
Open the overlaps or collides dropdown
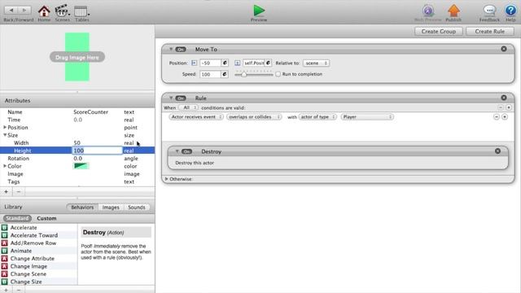click(254, 117)
